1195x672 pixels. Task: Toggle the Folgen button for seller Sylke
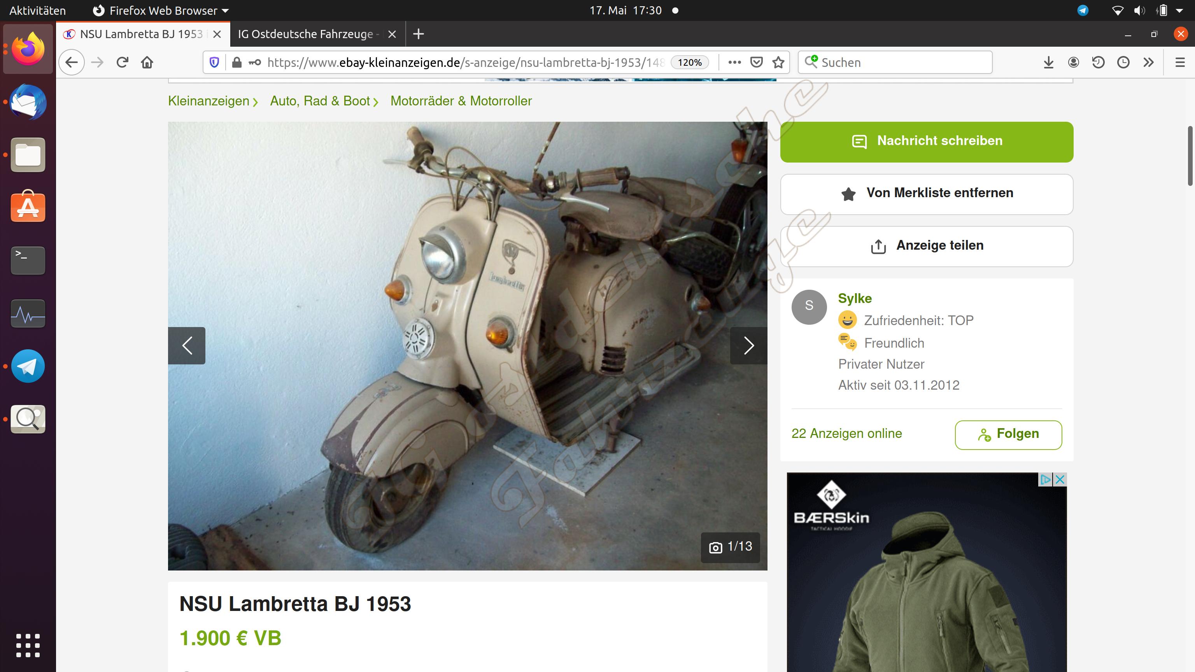[1008, 434]
